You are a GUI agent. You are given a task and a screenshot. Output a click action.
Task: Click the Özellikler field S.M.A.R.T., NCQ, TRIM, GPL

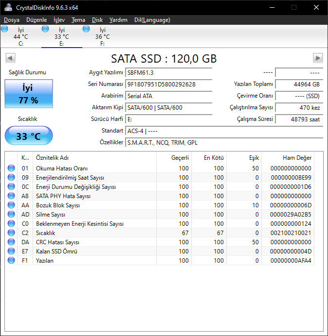tap(224, 142)
